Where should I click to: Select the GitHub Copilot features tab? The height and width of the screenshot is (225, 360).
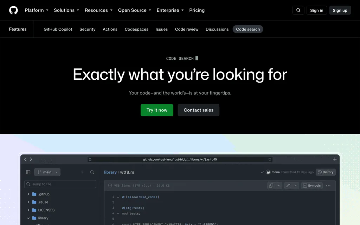[58, 29]
